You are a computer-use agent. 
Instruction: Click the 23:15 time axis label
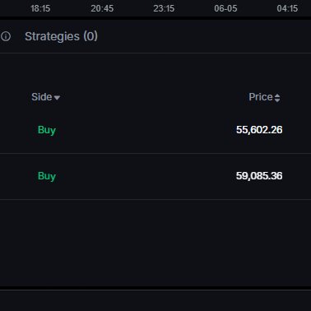pos(164,8)
